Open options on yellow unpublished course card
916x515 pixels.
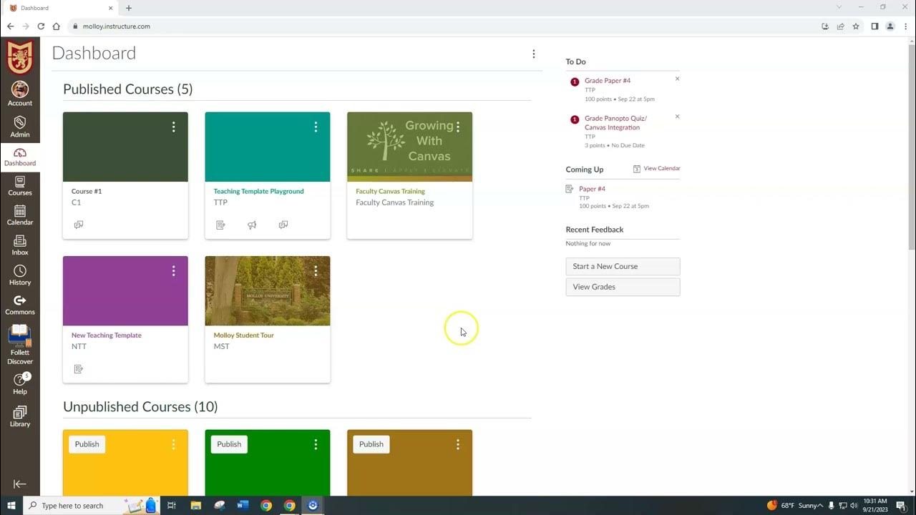pyautogui.click(x=173, y=444)
